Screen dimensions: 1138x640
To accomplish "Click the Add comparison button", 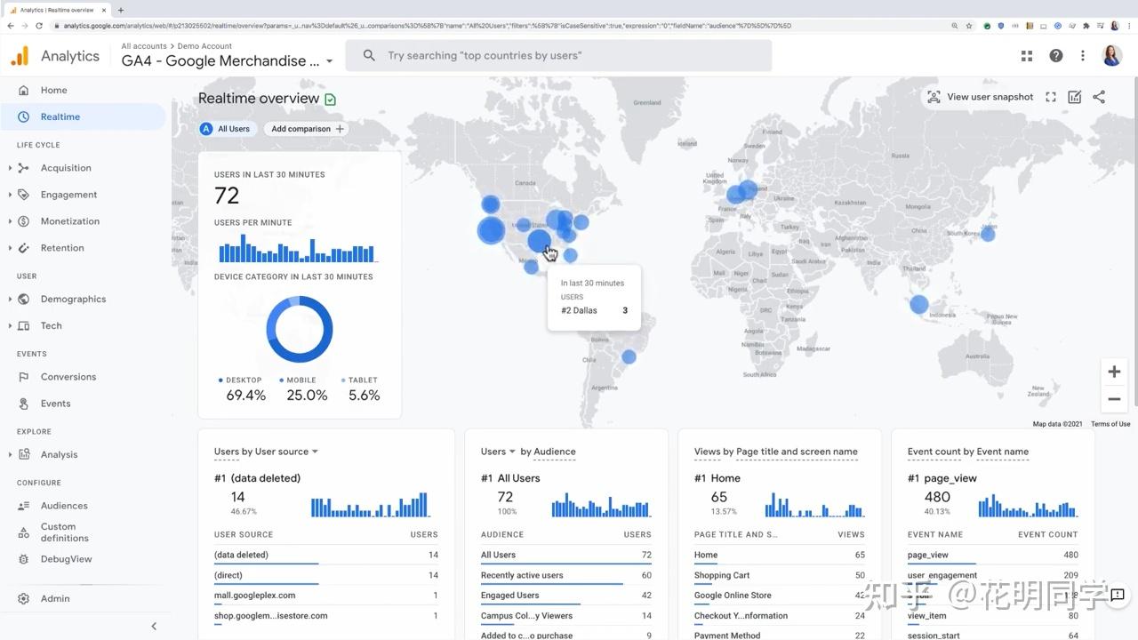I will [305, 128].
